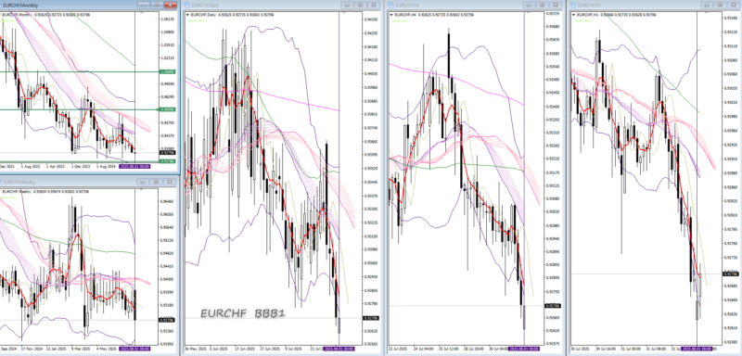
Task: Click the 0.92706 current price tag in Weekly chart
Action: [166, 320]
